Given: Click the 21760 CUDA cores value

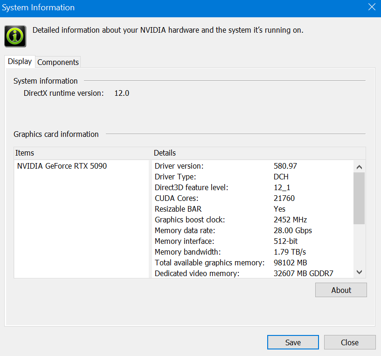Looking at the screenshot, I should pyautogui.click(x=284, y=198).
